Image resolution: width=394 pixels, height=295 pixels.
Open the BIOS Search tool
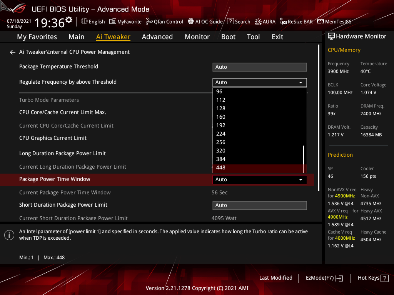tap(238, 22)
